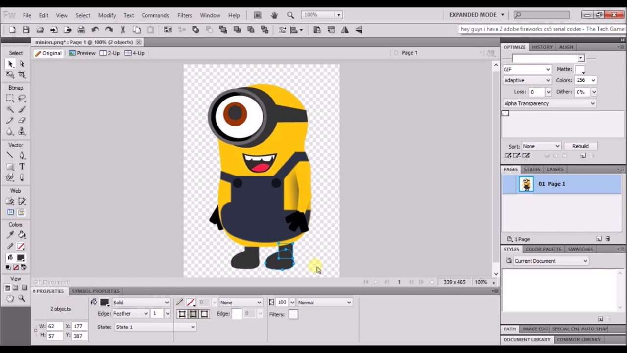Screen dimensions: 627x353
Task: Select the Lasso tool
Action: click(22, 99)
